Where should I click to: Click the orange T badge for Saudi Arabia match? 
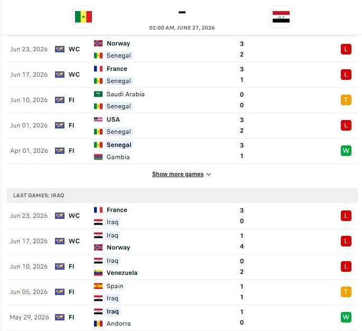346,100
